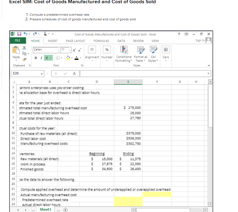Increase font size with the large A icon
Image resolution: width=238 pixels, height=212 pixels.
(74, 50)
